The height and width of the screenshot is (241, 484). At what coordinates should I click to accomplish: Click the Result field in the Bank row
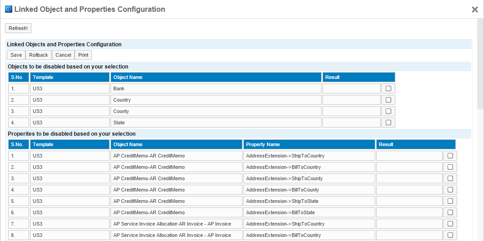351,89
